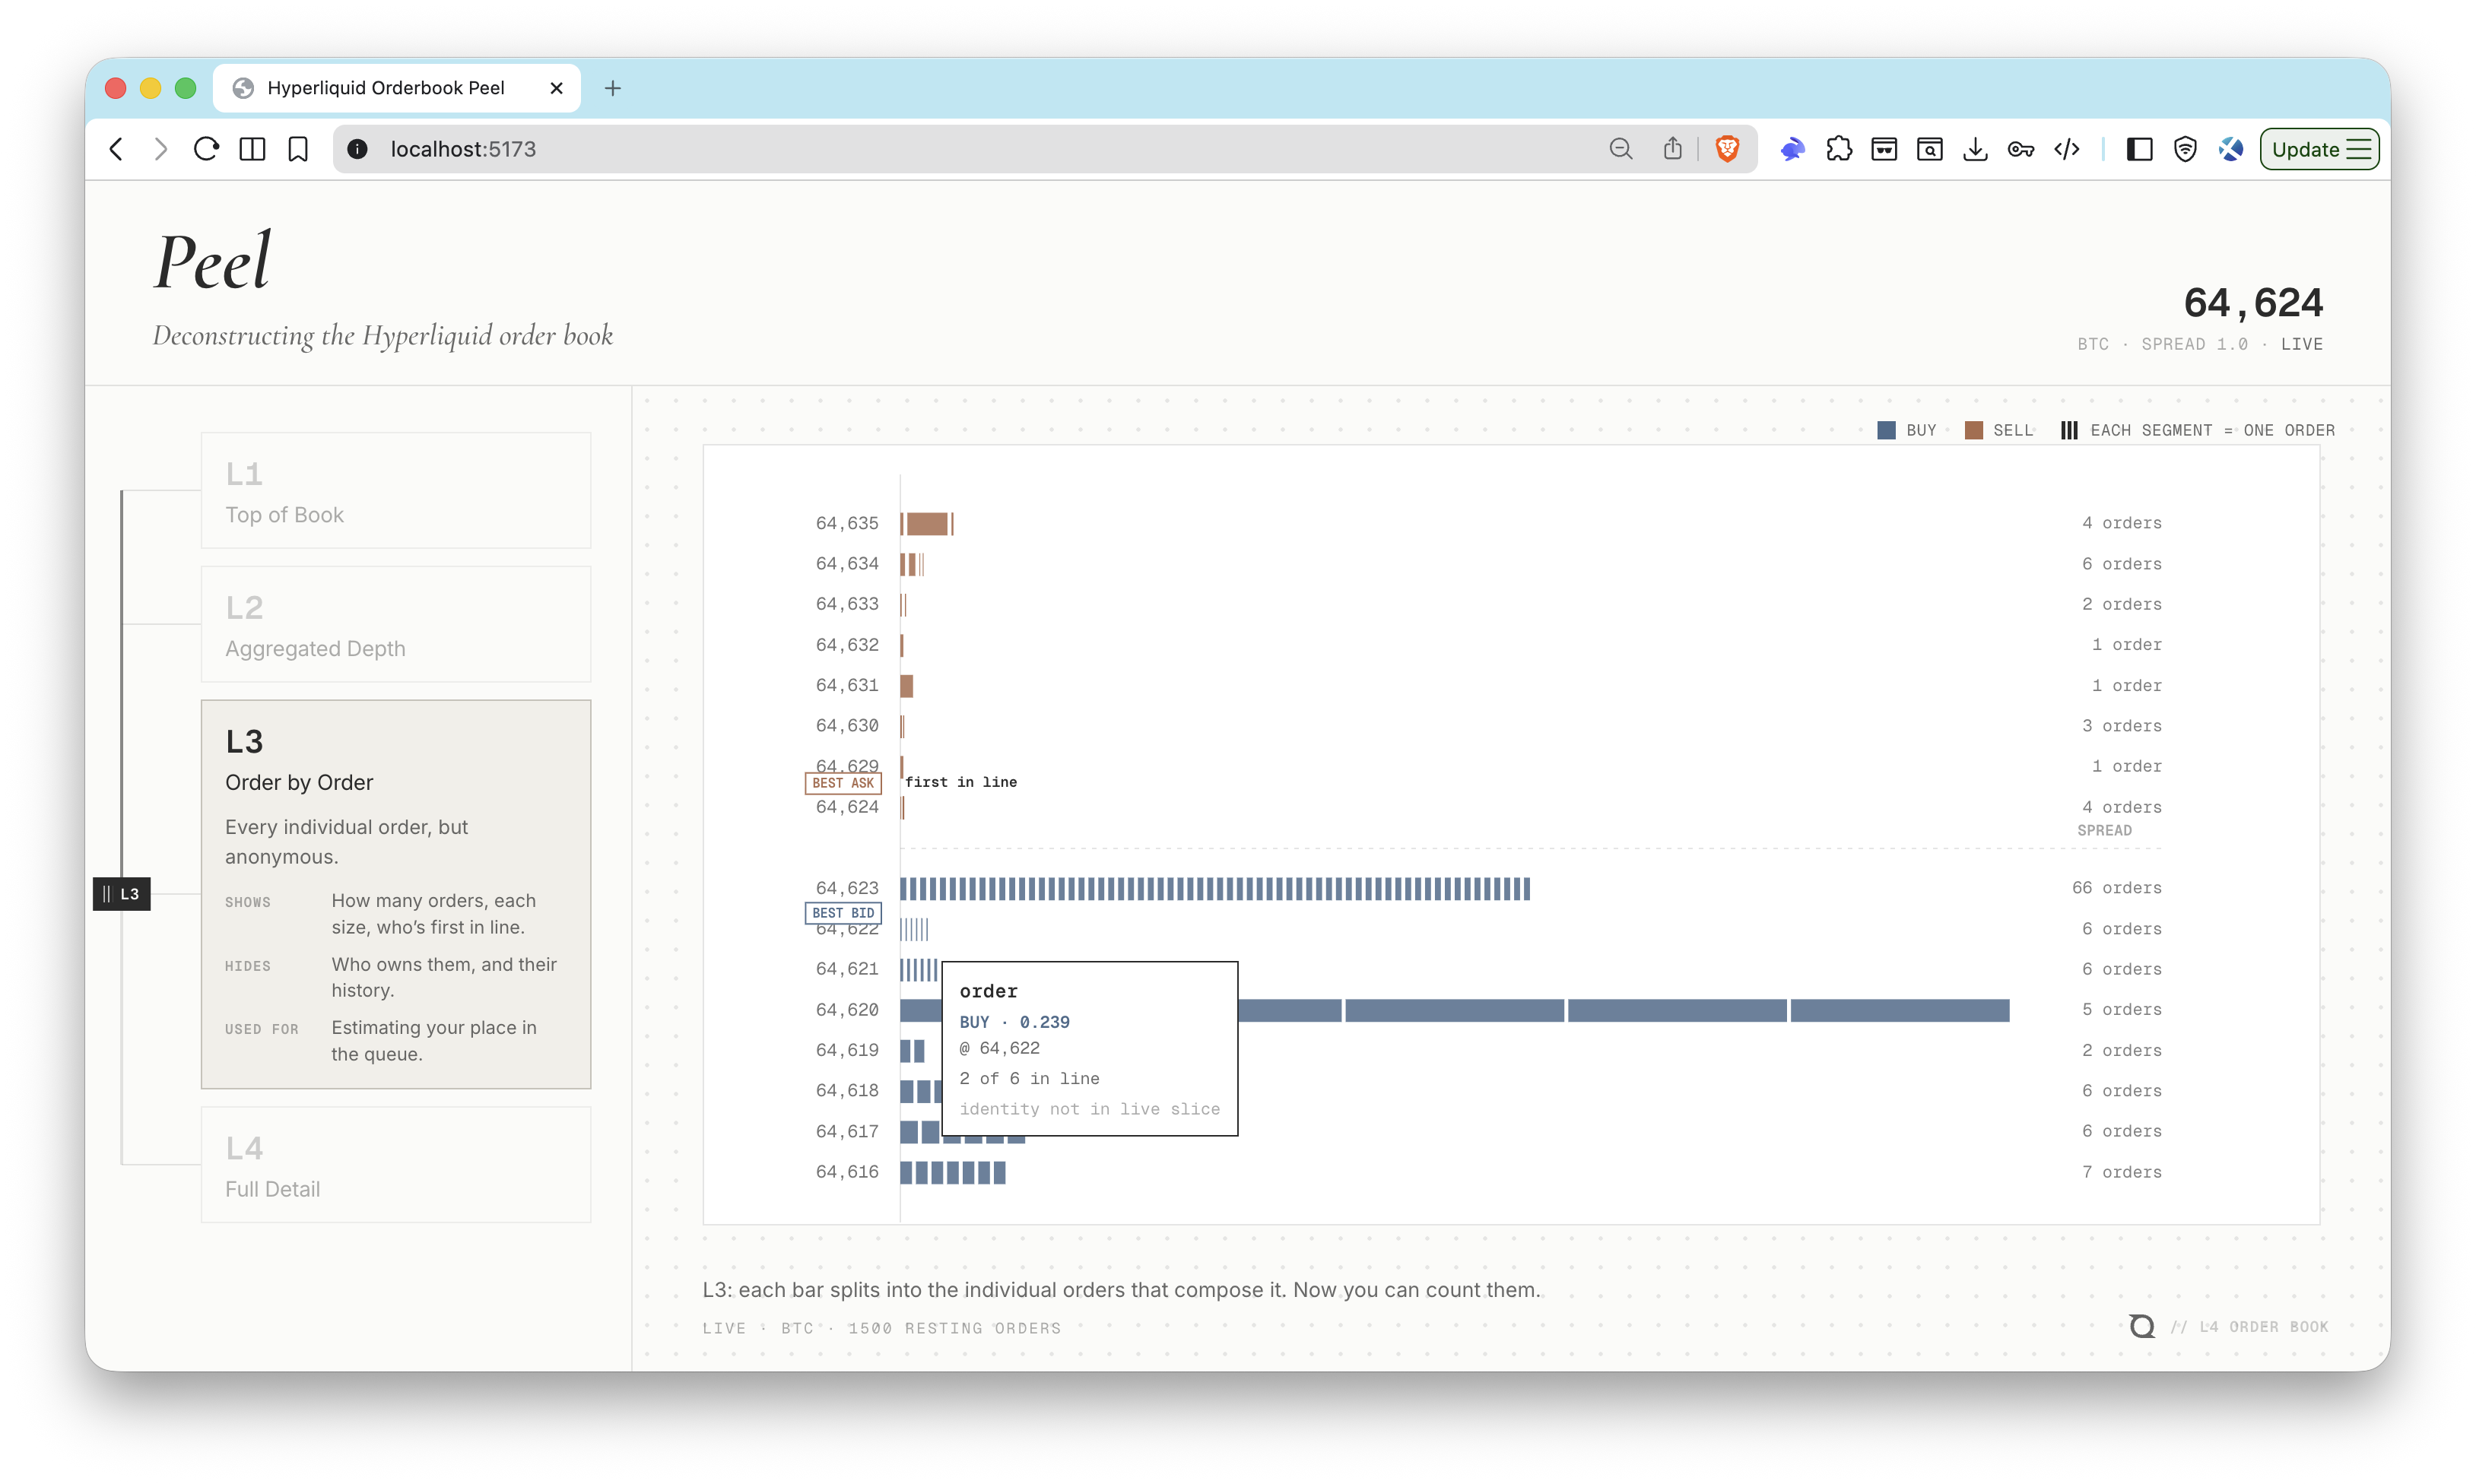Click the SPREAD label in the chart
The width and height of the screenshot is (2476, 1484).
2105,830
